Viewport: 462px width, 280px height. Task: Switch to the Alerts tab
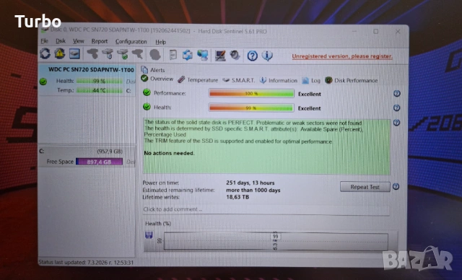153,70
